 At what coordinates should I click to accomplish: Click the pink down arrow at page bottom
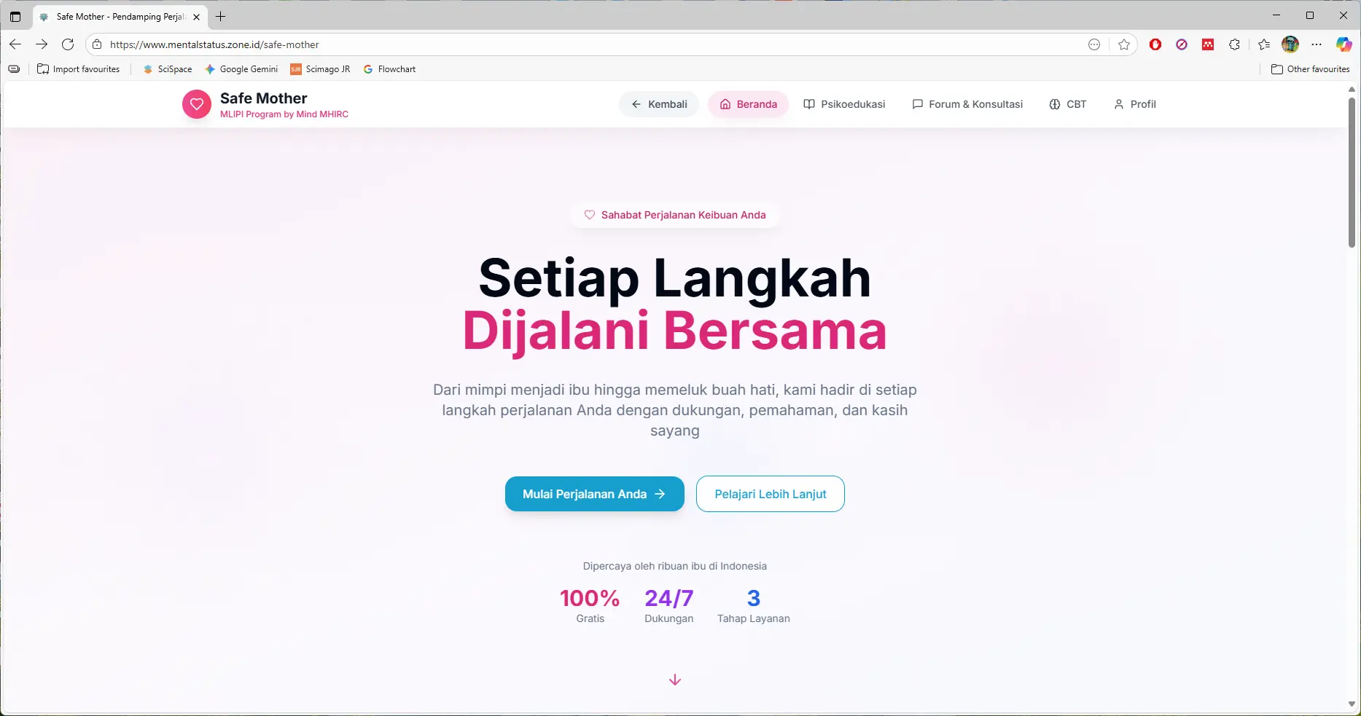point(675,680)
